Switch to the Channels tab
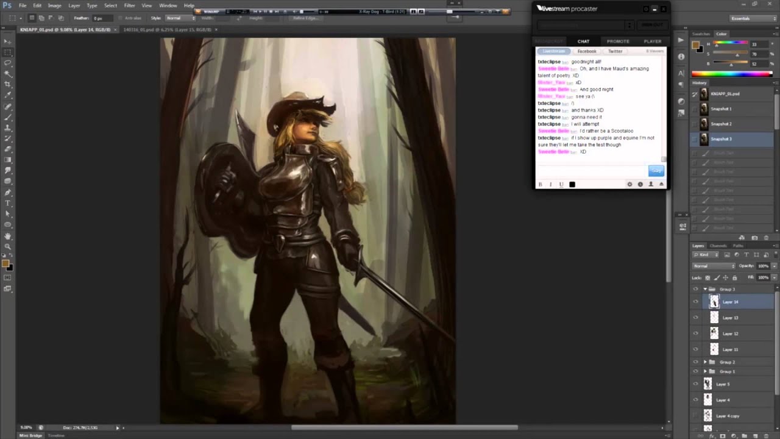 (x=718, y=246)
